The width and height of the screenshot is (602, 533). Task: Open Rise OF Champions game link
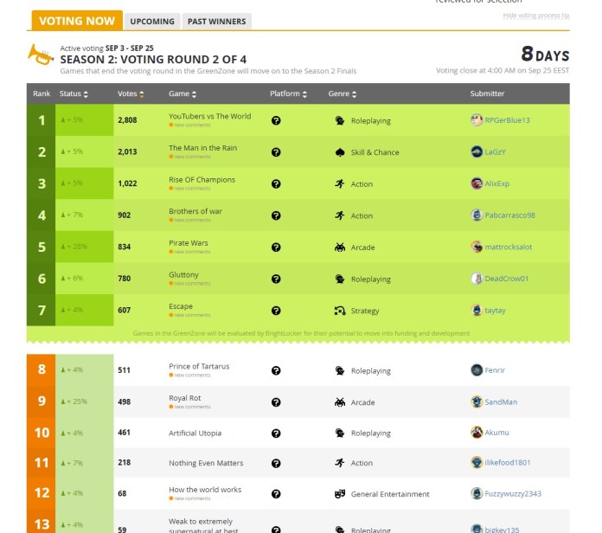tap(202, 180)
